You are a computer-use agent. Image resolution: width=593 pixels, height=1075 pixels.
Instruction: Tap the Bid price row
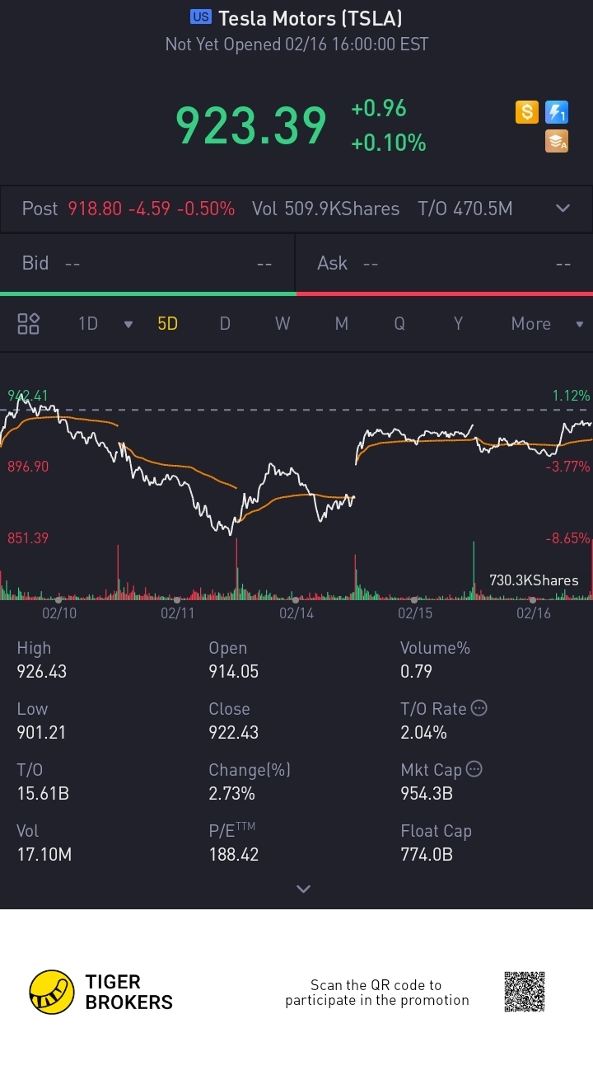coord(147,263)
